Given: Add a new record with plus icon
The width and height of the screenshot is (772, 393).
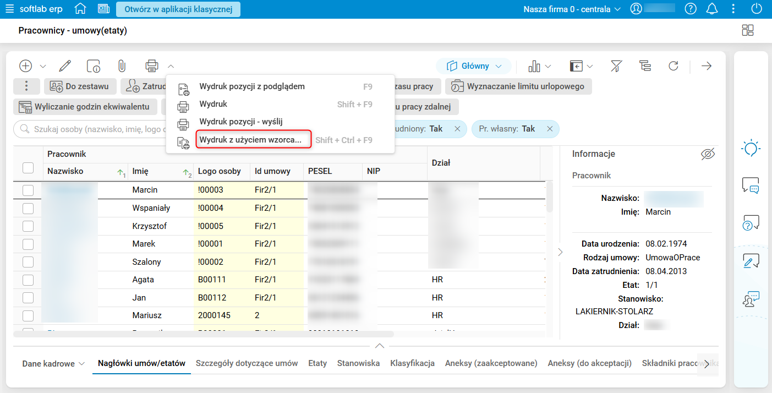Looking at the screenshot, I should pyautogui.click(x=25, y=66).
